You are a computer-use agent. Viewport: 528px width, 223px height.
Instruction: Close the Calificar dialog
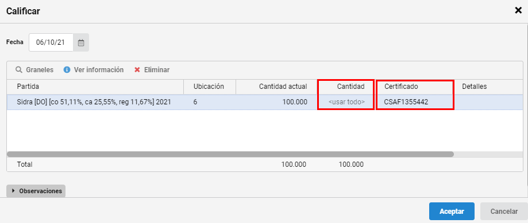[518, 10]
